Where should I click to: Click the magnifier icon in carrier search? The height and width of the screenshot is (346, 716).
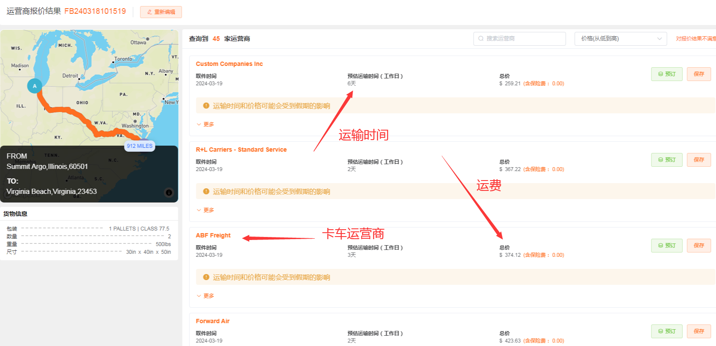[481, 39]
